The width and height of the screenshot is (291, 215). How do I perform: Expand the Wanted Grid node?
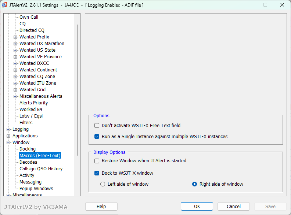(x=15, y=90)
